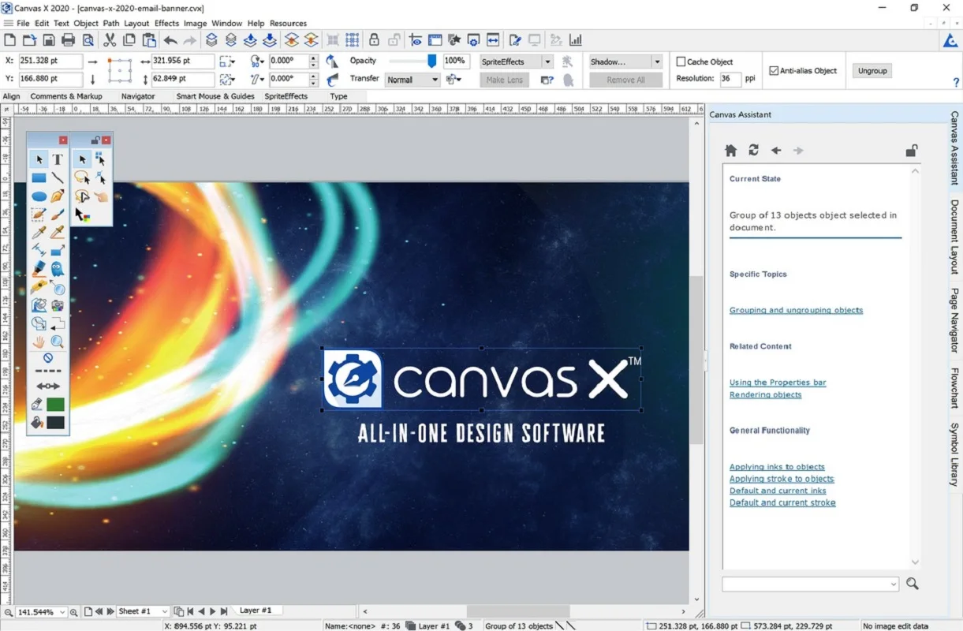This screenshot has height=631, width=963.
Task: Click the Layer #1 tab at bottom
Action: coord(256,610)
